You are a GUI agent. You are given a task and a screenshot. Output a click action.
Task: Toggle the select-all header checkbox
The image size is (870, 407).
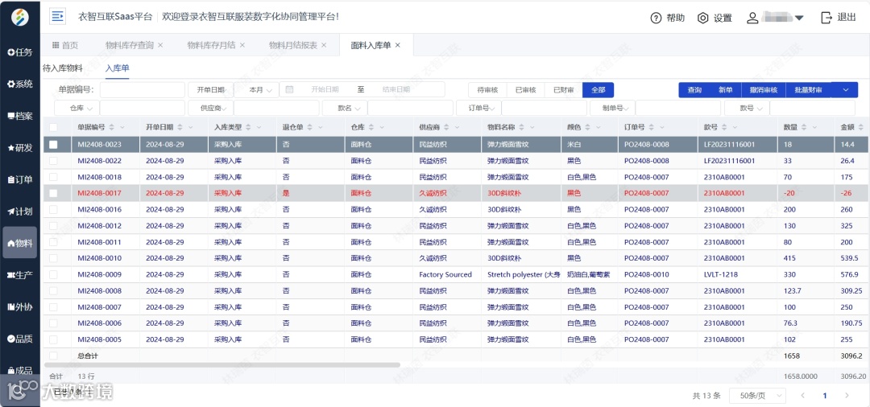coord(53,127)
